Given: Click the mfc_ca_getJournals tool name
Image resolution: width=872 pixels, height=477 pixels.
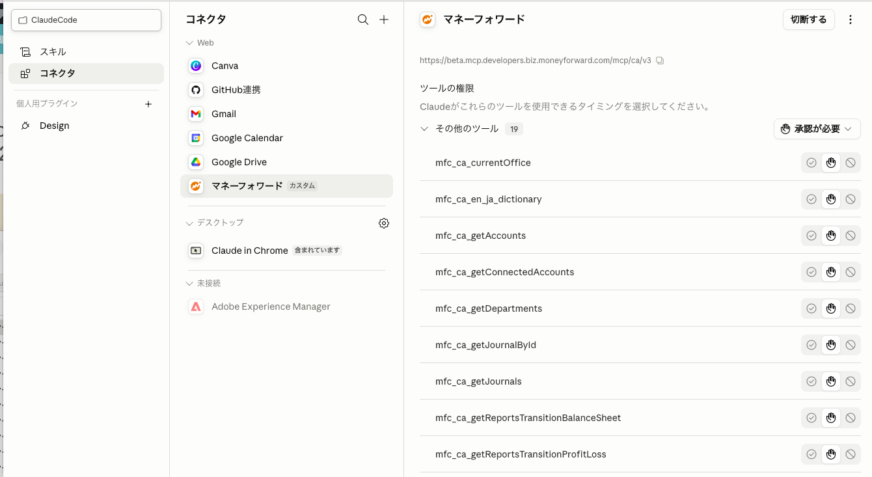Looking at the screenshot, I should [x=478, y=381].
